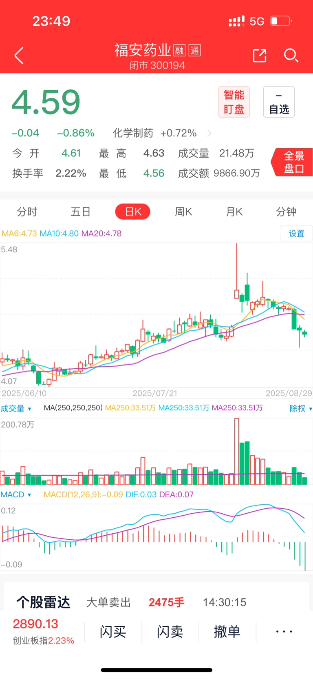Tap the 2025/07/21 date label
Image resolution: width=313 pixels, height=679 pixels.
(155, 393)
